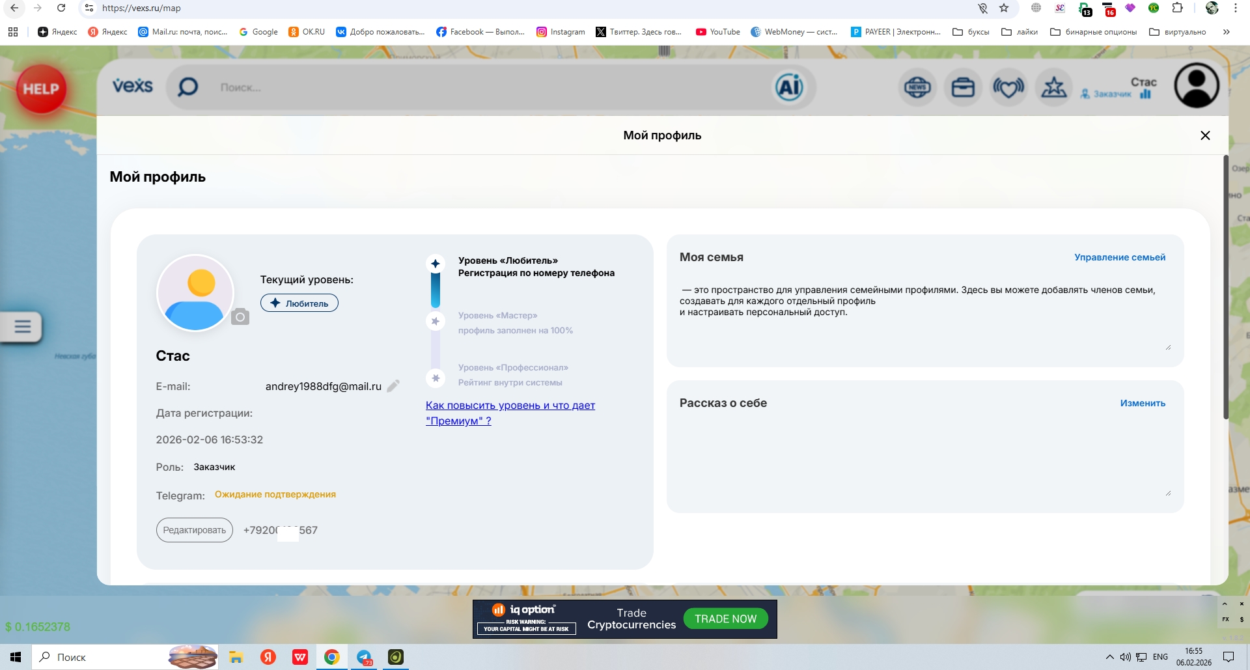This screenshot has width=1250, height=670.
Task: Click the volume icon in system tray
Action: pos(1125,657)
